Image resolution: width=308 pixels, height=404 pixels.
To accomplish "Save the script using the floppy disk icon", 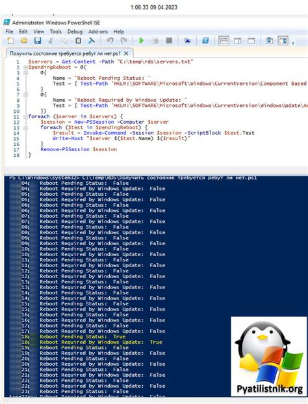I will [x=38, y=41].
